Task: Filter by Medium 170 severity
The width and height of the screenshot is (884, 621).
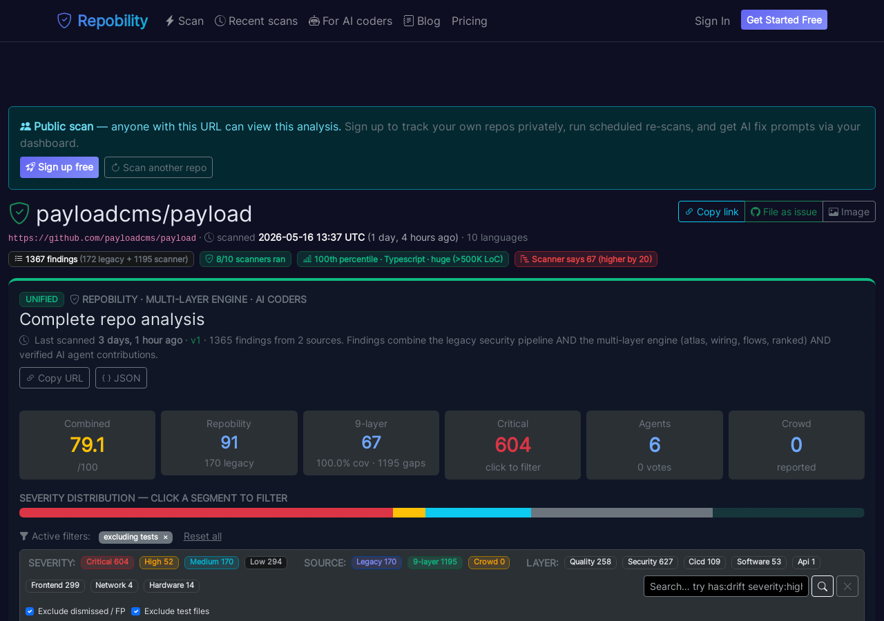Action: [211, 562]
